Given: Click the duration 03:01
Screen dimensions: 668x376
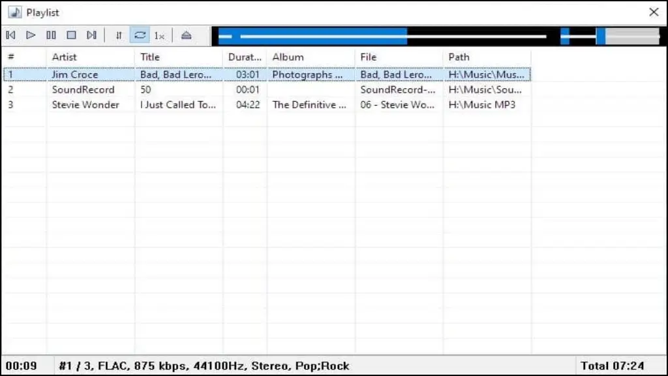Looking at the screenshot, I should tap(247, 74).
